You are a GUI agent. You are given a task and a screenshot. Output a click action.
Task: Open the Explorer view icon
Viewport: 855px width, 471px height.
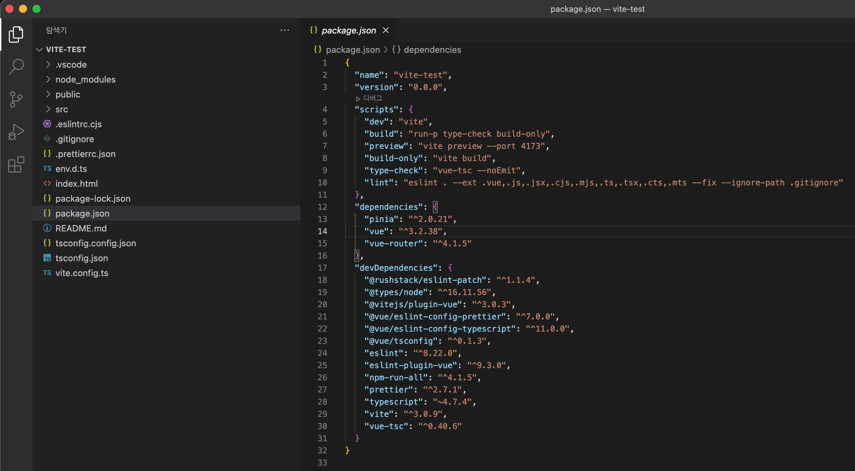(16, 35)
